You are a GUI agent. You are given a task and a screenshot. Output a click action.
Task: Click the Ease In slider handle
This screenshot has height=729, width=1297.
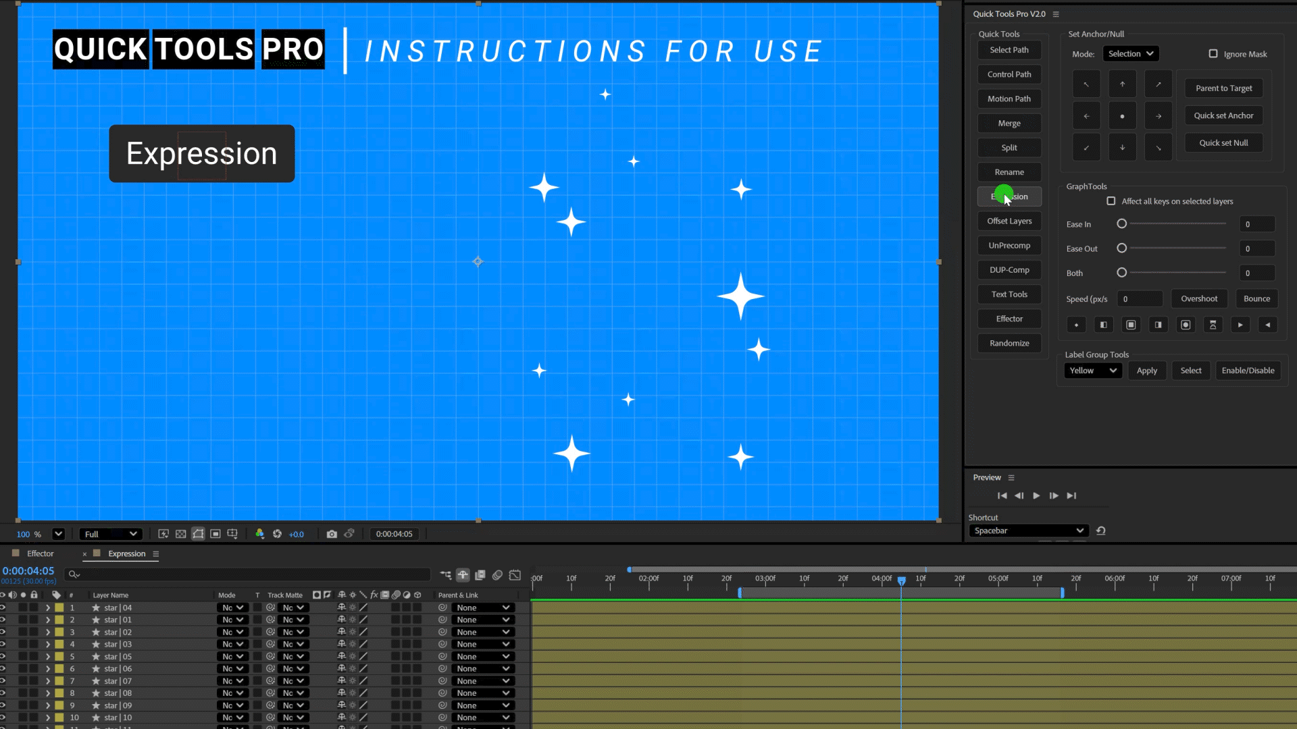pyautogui.click(x=1121, y=223)
